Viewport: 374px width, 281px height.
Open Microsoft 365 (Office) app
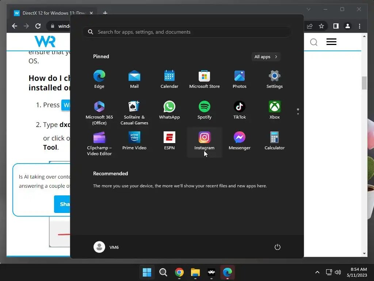[99, 113]
